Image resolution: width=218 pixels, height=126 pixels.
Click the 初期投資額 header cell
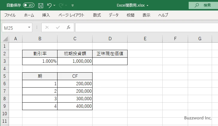point(75,54)
